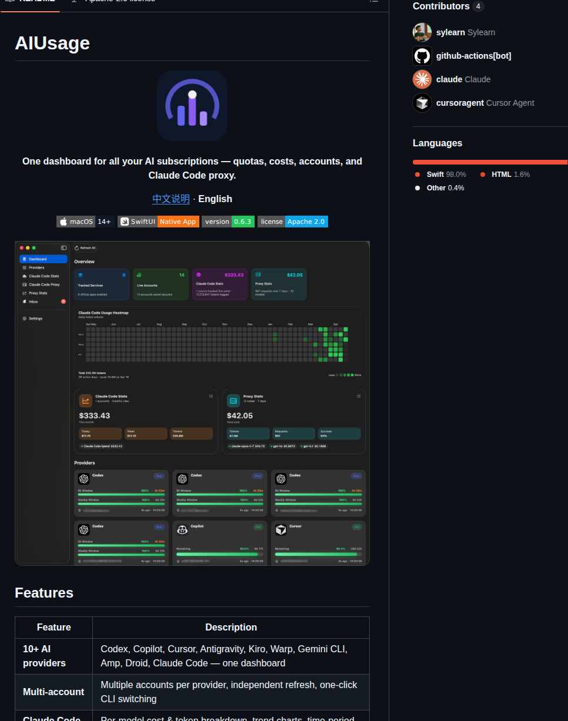568x721 pixels.
Task: Click the Other 0.4% language entry
Action: pos(445,188)
